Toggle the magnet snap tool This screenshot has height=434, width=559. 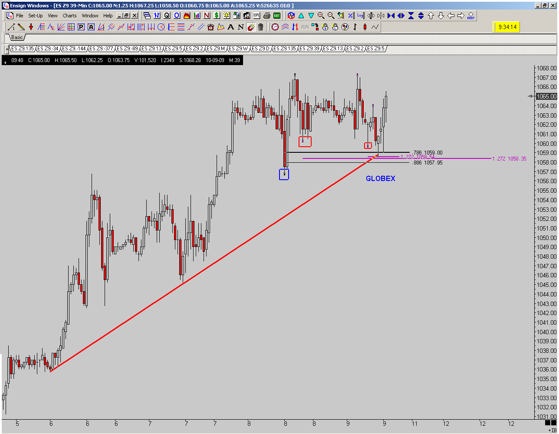(251, 27)
